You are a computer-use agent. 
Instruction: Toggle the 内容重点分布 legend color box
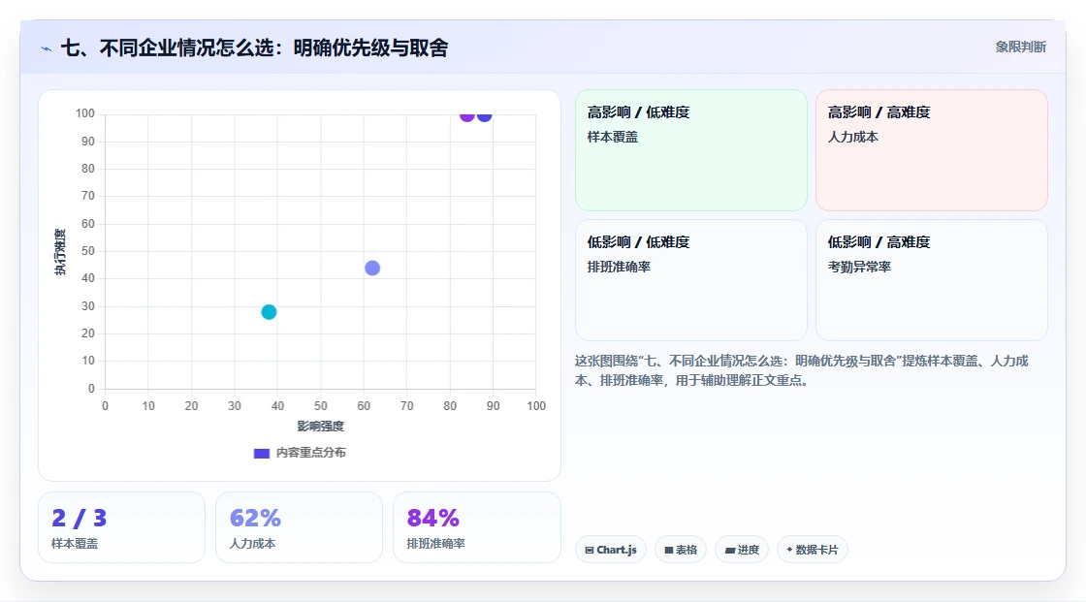(x=261, y=453)
